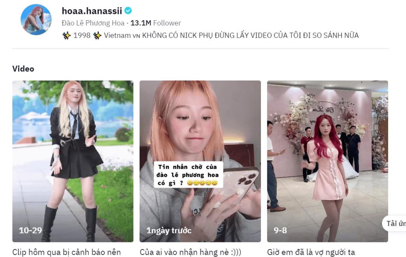Click the Tải ứng dụng button at right edge
406x257 pixels.
click(x=395, y=223)
